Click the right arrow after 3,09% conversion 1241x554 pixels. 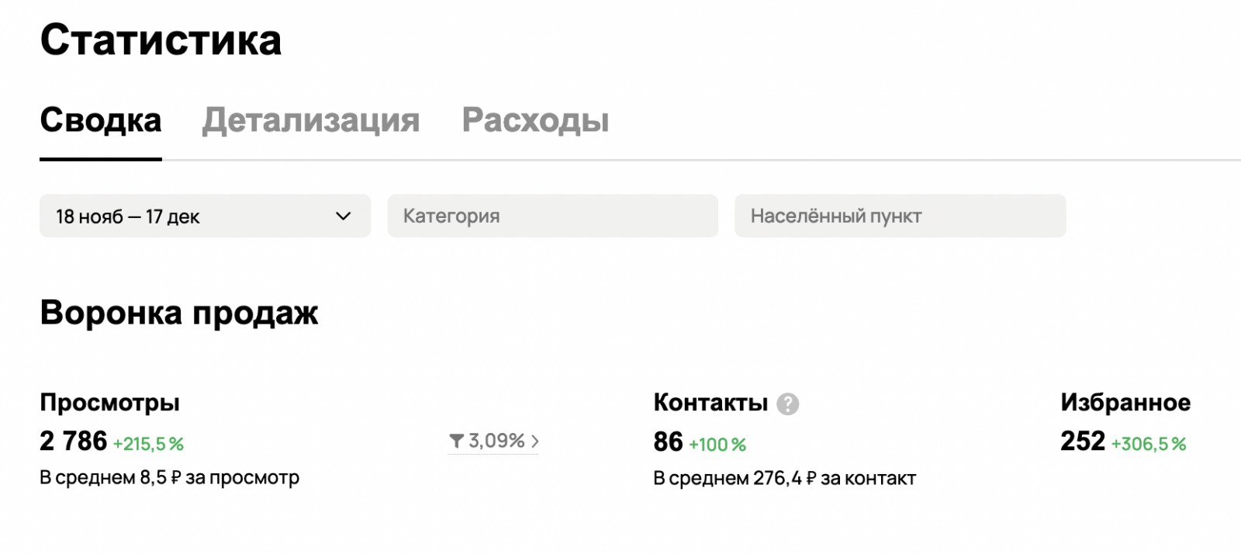(535, 441)
